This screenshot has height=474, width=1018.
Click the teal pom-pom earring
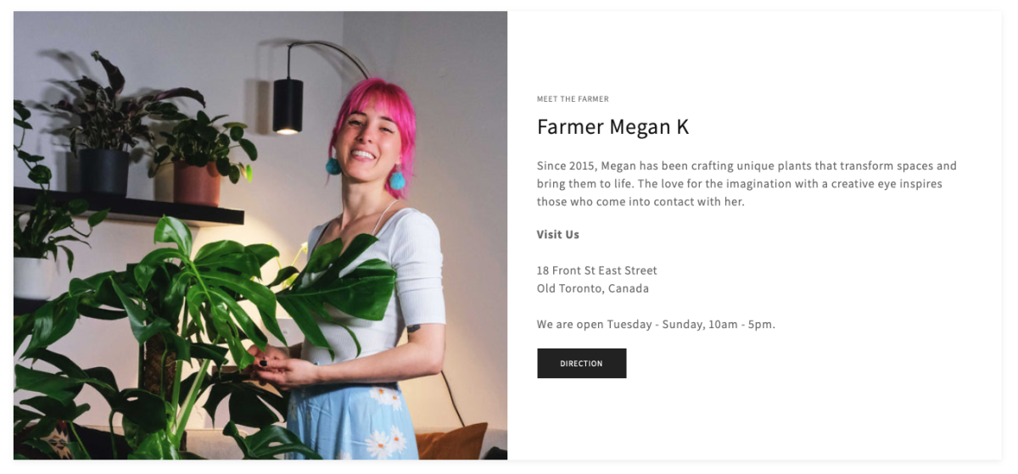pos(396,180)
